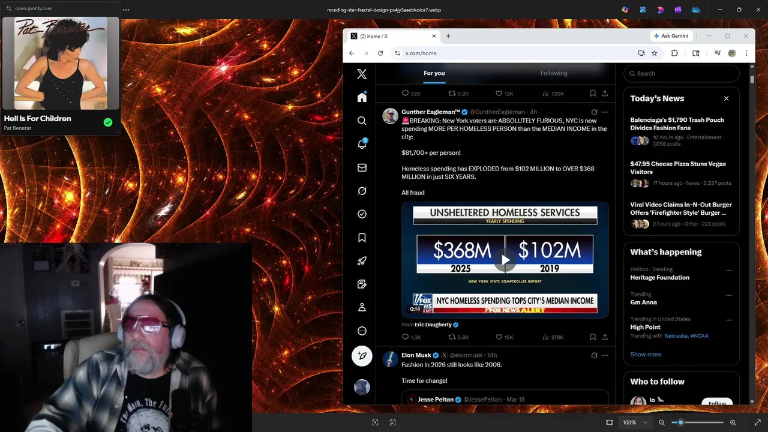The height and width of the screenshot is (432, 768).
Task: Follow the suggested account lo
Action: [717, 403]
